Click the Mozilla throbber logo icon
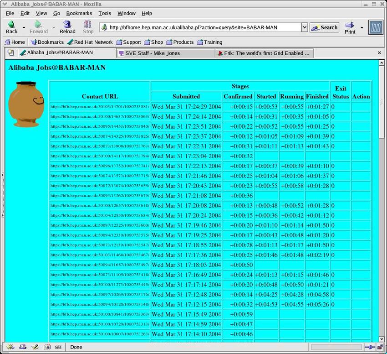Image resolution: width=387 pixels, height=354 pixels. (x=376, y=27)
